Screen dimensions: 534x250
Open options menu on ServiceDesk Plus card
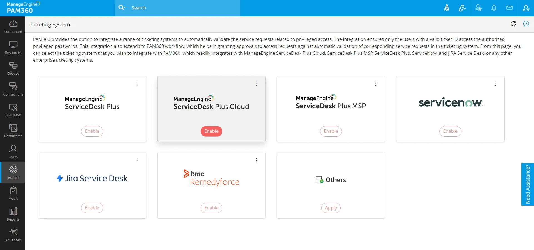pyautogui.click(x=137, y=84)
